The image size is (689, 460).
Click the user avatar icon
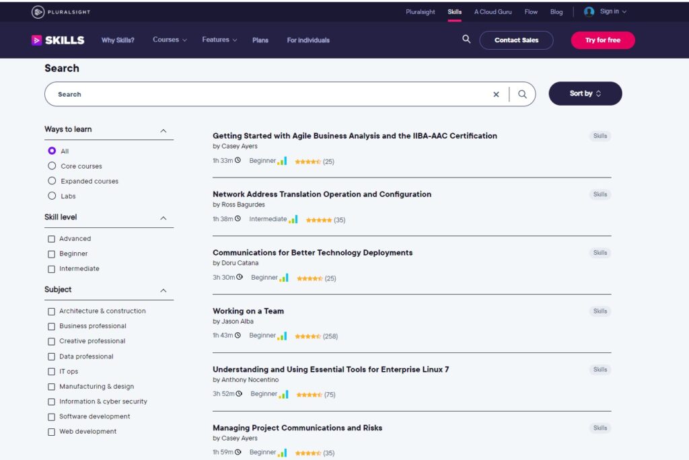coord(589,11)
